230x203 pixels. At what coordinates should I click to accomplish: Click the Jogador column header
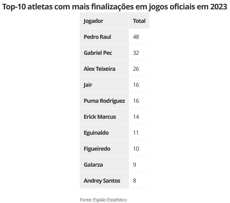coord(94,21)
